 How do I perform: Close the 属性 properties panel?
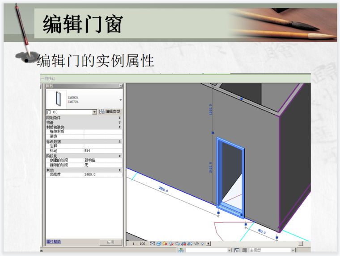(x=120, y=86)
